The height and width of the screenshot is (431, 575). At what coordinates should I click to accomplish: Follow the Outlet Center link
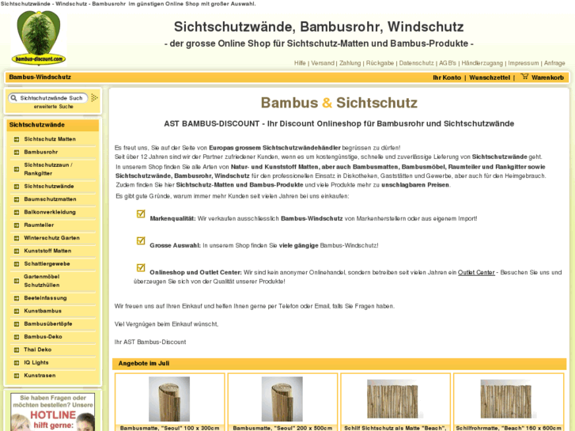[x=476, y=272]
